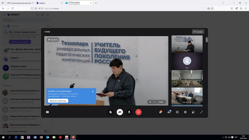
Task: Open the 'Сферум' channel chat
Action: 22,59
